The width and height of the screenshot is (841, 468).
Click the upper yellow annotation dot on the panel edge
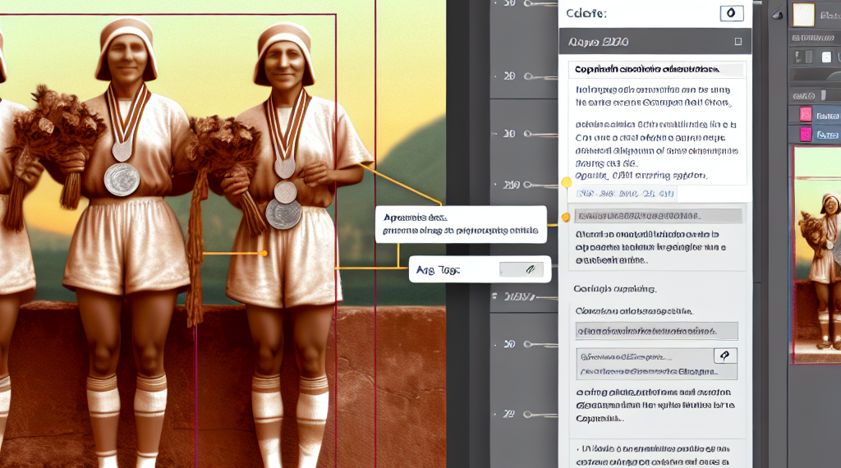(x=566, y=182)
